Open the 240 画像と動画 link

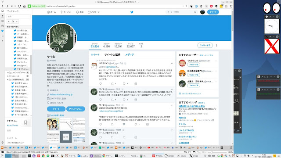pos(57,115)
